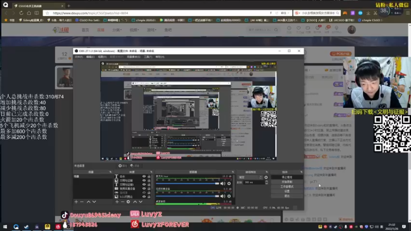
Task: Pop out the Audio Mixer dock
Action: [233, 172]
